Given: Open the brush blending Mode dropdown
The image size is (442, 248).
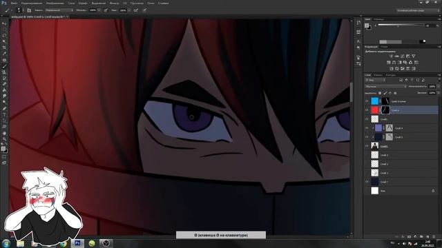Looking at the screenshot, I should (x=59, y=10).
